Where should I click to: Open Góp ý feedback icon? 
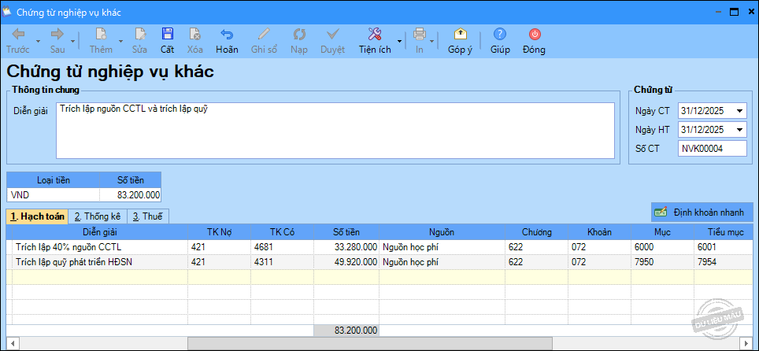coord(461,35)
